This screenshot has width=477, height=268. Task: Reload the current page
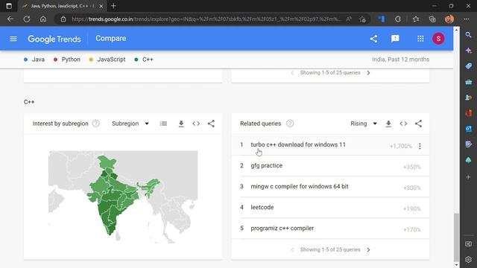[27, 19]
